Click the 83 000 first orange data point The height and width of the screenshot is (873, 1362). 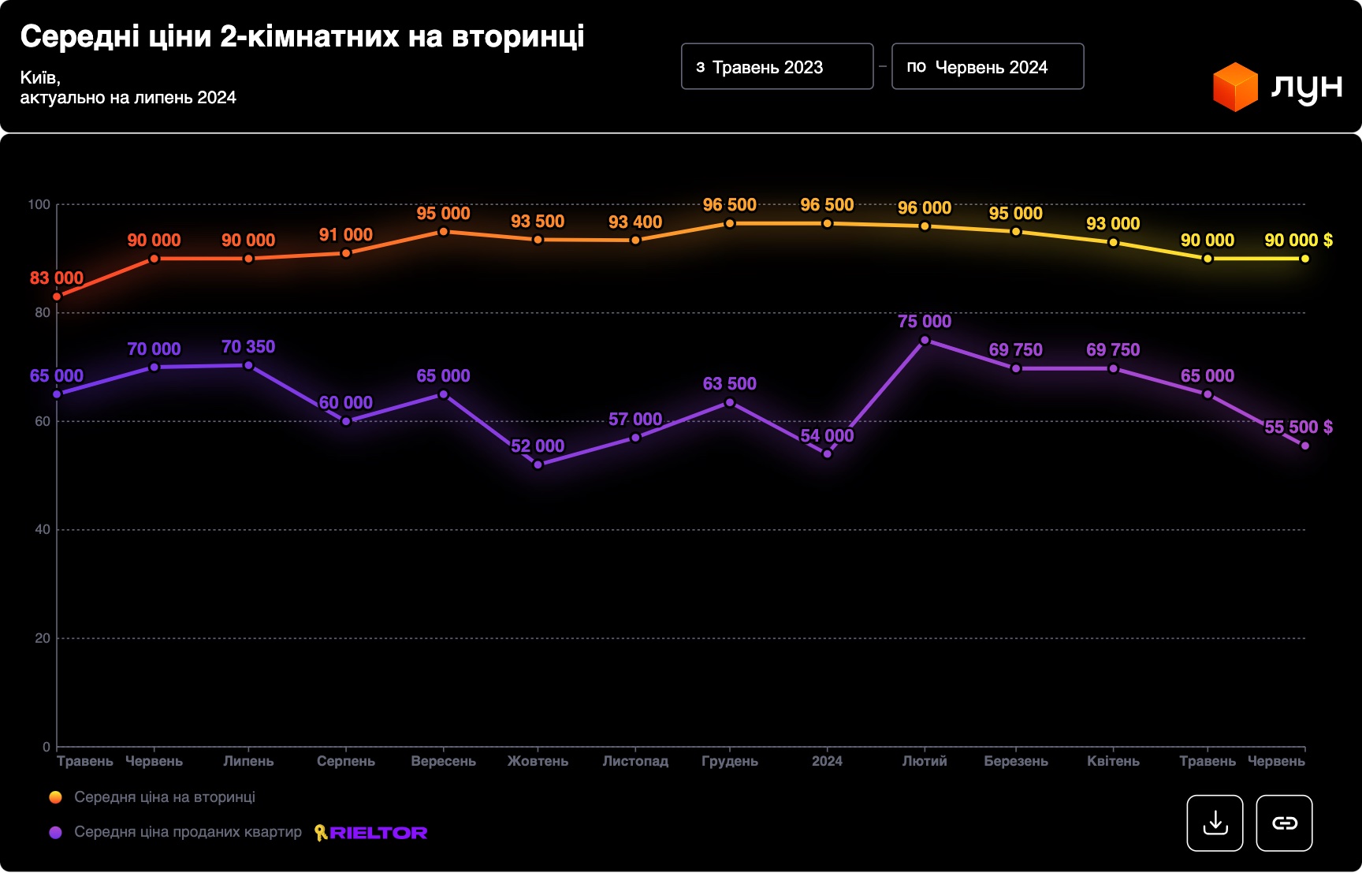(57, 297)
